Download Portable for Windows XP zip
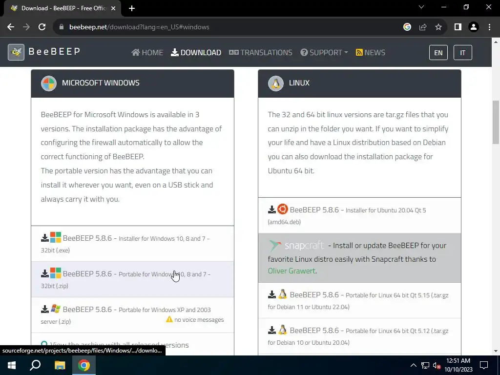 pos(132,315)
